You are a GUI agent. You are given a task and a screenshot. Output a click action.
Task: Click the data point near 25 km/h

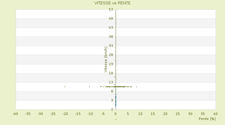(116, 61)
